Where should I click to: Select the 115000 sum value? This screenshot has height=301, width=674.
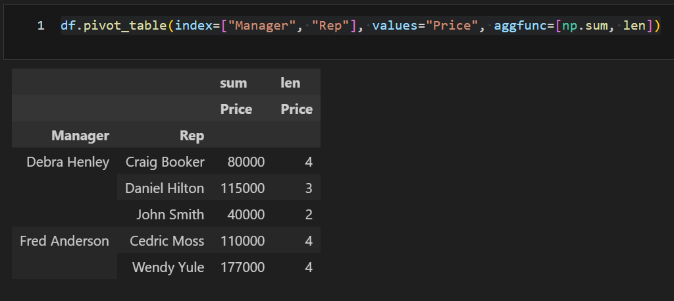(x=243, y=188)
